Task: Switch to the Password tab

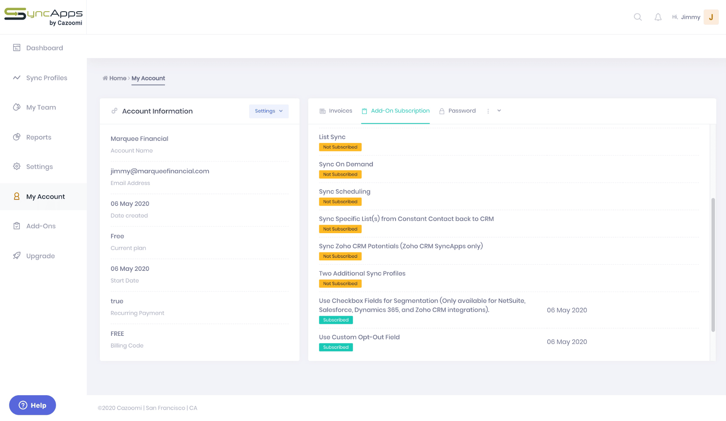Action: point(457,111)
